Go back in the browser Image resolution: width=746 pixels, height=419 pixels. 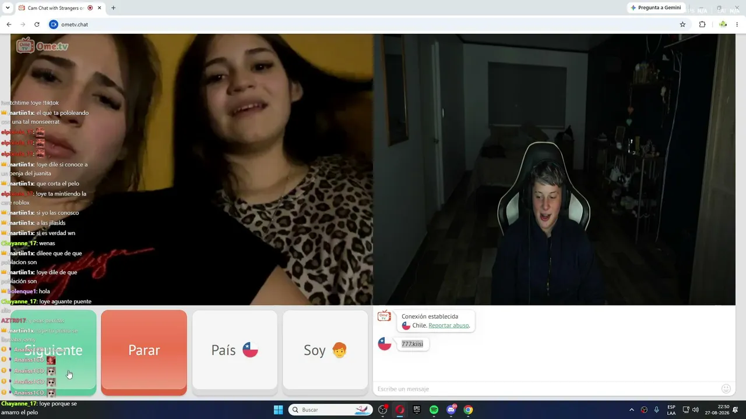pyautogui.click(x=9, y=24)
